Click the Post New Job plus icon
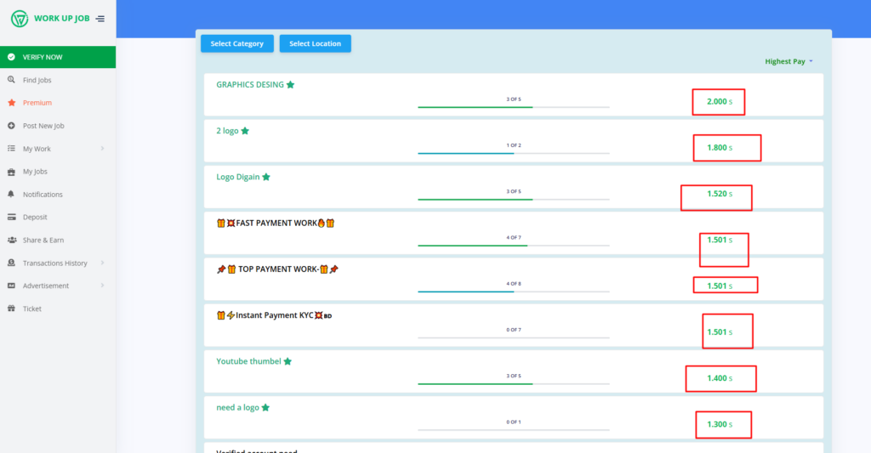The width and height of the screenshot is (871, 453). (11, 126)
